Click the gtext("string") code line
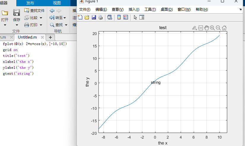 pos(18,74)
